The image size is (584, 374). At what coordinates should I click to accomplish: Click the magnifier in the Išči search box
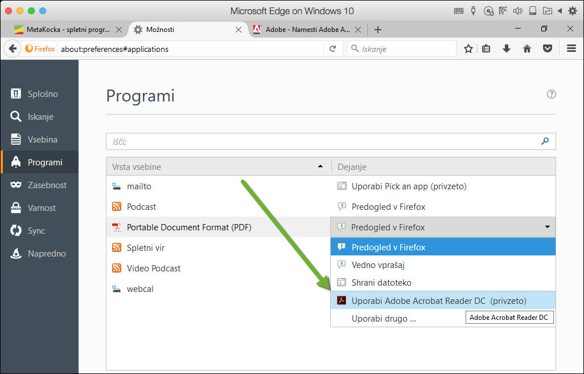point(545,141)
